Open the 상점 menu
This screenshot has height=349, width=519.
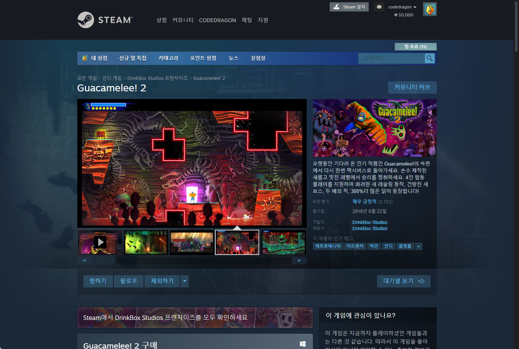[161, 20]
